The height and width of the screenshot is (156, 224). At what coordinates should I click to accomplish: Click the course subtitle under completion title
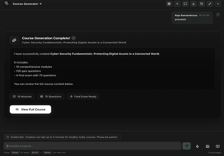coord(74,42)
